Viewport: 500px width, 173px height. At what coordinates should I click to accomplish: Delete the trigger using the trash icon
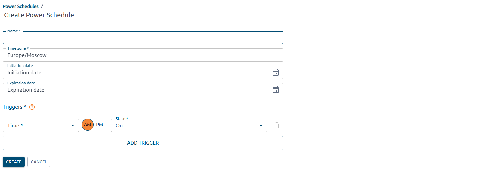(x=276, y=125)
